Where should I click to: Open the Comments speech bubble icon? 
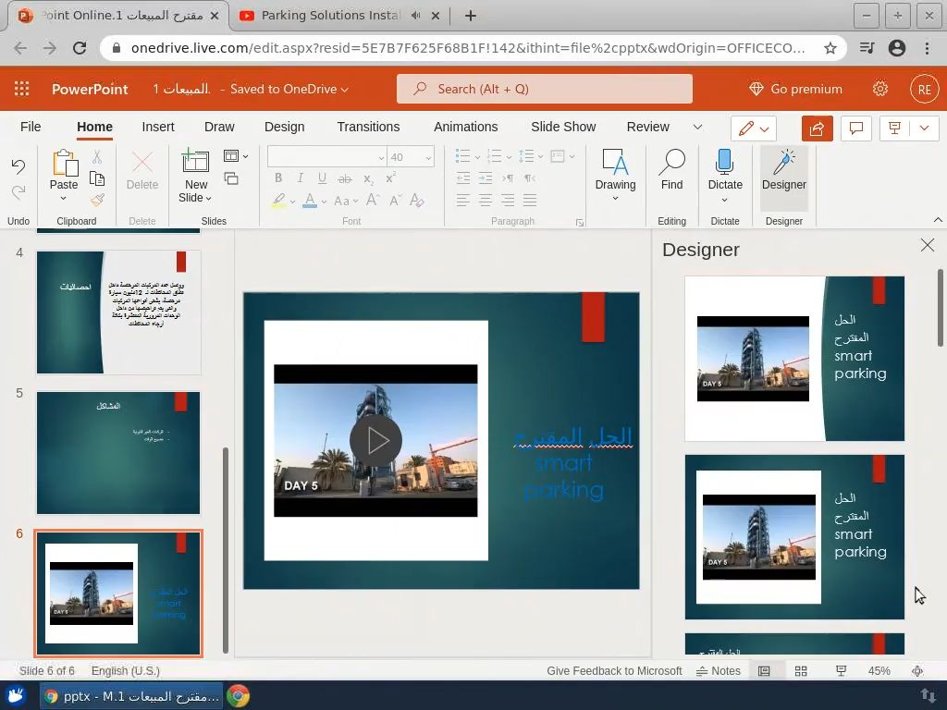856,129
